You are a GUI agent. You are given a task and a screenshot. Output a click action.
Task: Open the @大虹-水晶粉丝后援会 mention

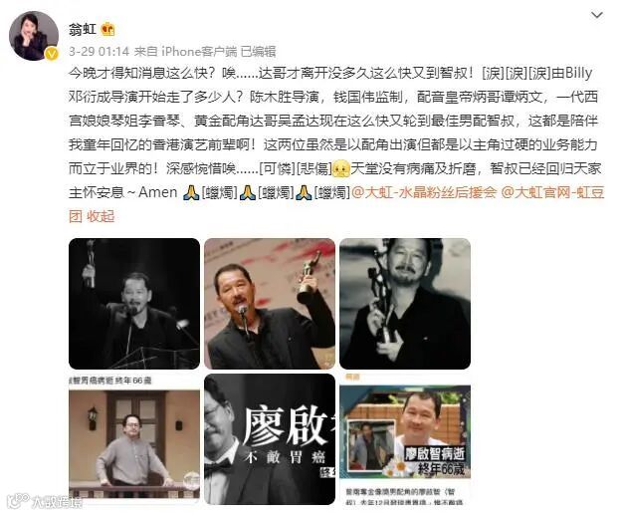click(424, 192)
